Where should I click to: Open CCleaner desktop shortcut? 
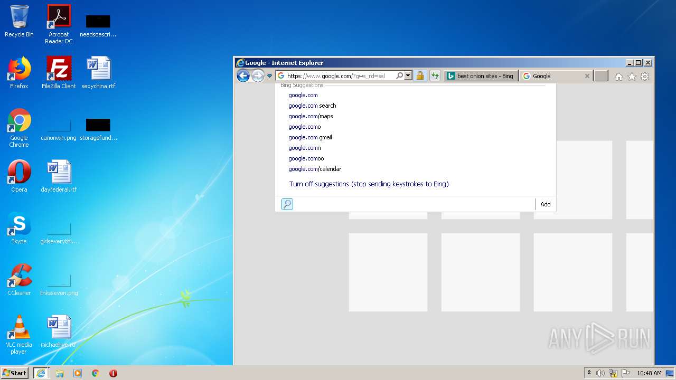19,280
